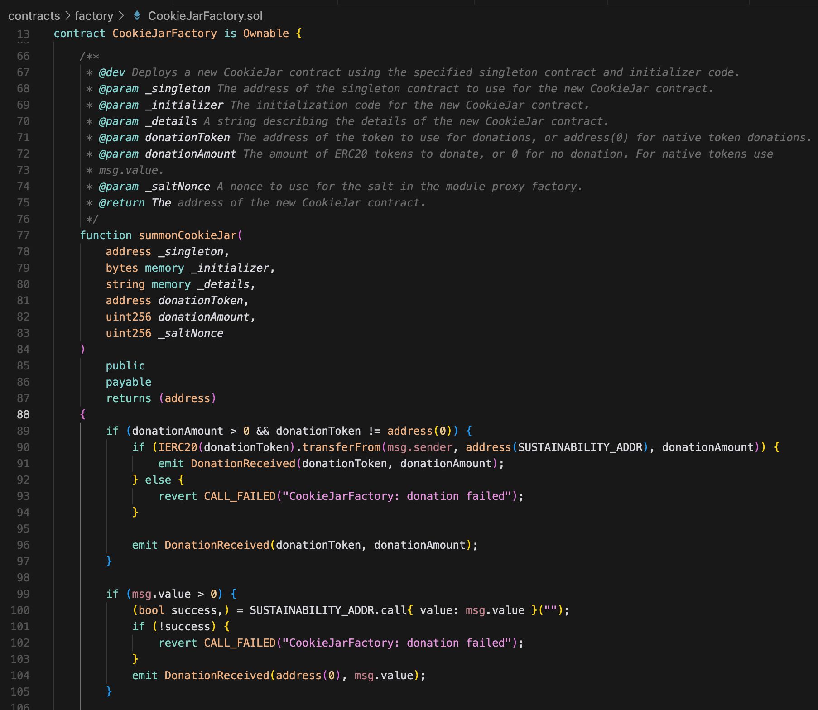Click 'address _singleton,' parameter line
This screenshot has height=710, width=818.
click(168, 251)
